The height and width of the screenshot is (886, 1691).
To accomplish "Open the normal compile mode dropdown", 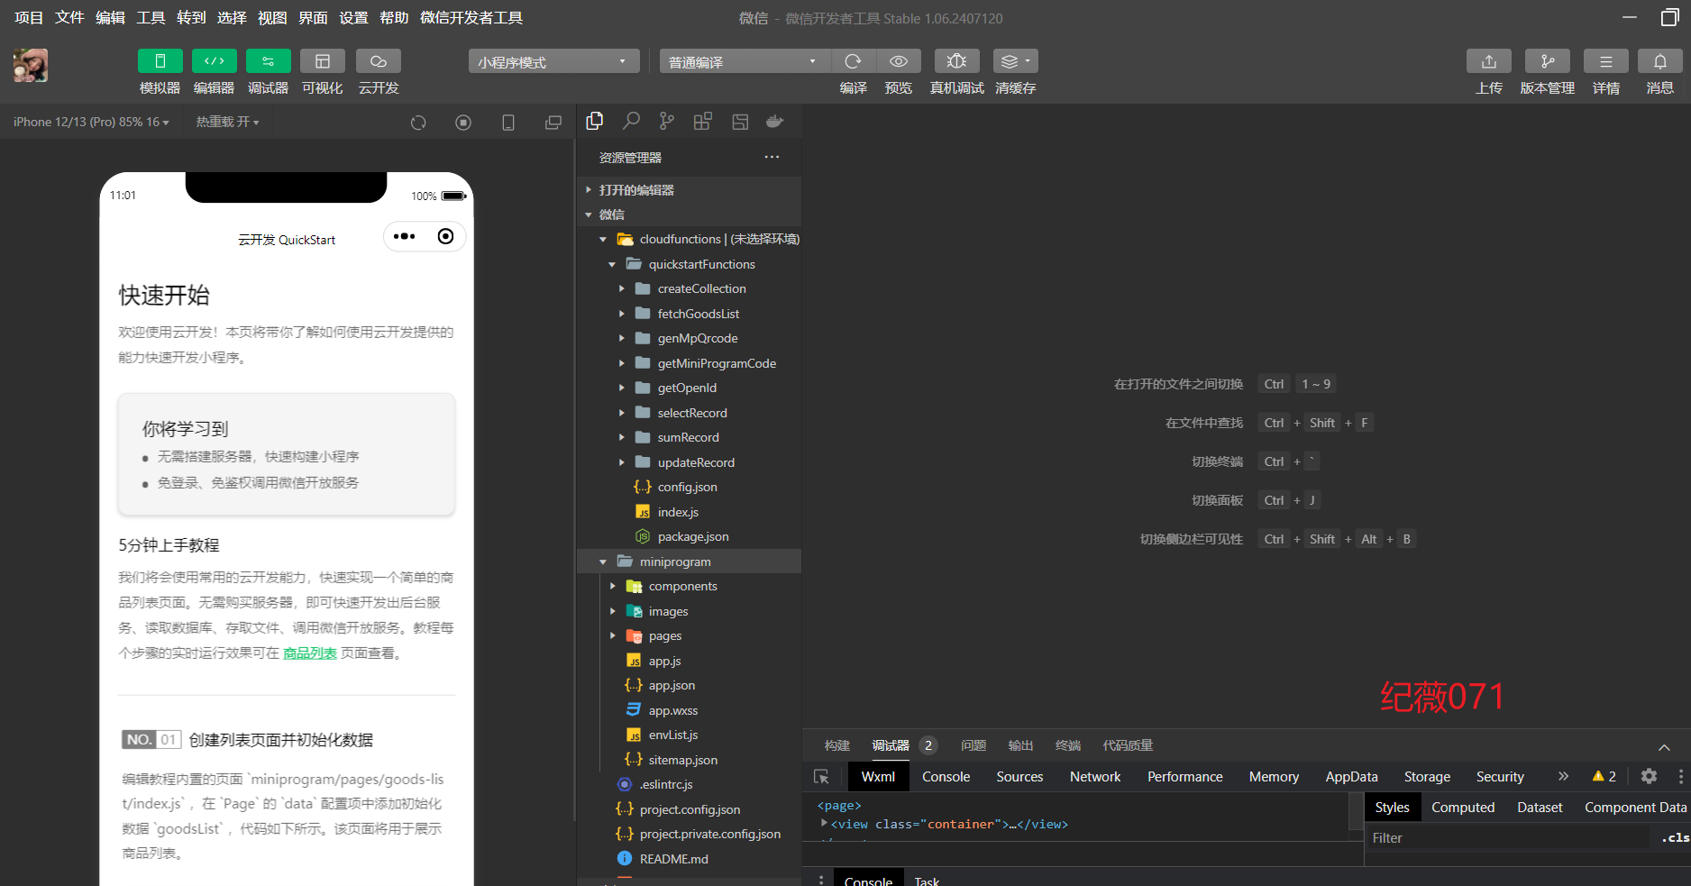I will pyautogui.click(x=745, y=61).
